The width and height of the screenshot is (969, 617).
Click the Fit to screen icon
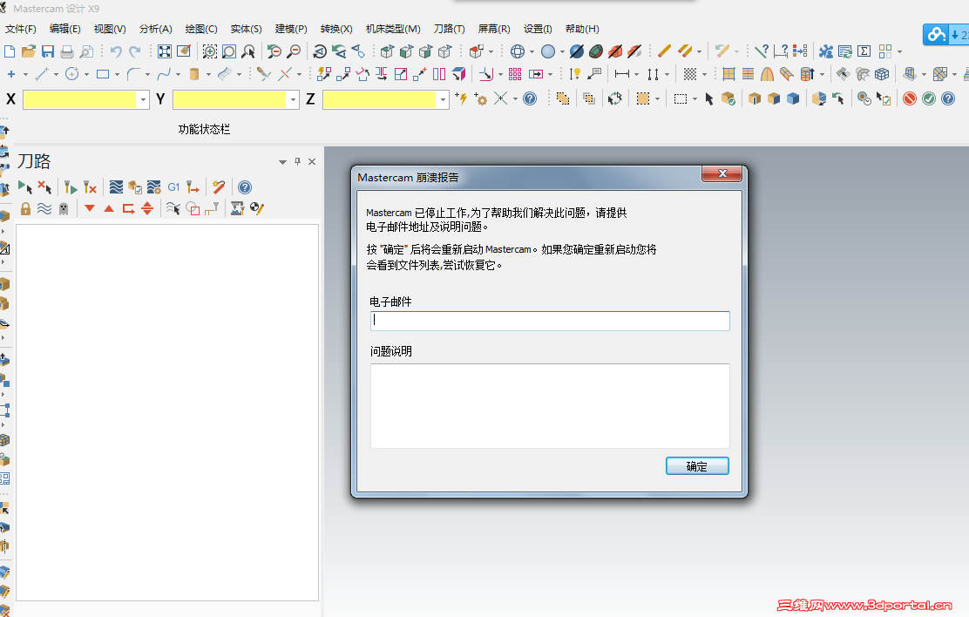click(165, 51)
